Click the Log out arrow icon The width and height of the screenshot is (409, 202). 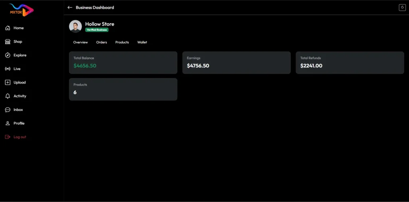pyautogui.click(x=8, y=137)
